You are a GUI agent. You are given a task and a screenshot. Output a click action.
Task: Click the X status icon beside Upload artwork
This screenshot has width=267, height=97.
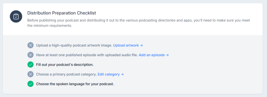tap(31, 45)
